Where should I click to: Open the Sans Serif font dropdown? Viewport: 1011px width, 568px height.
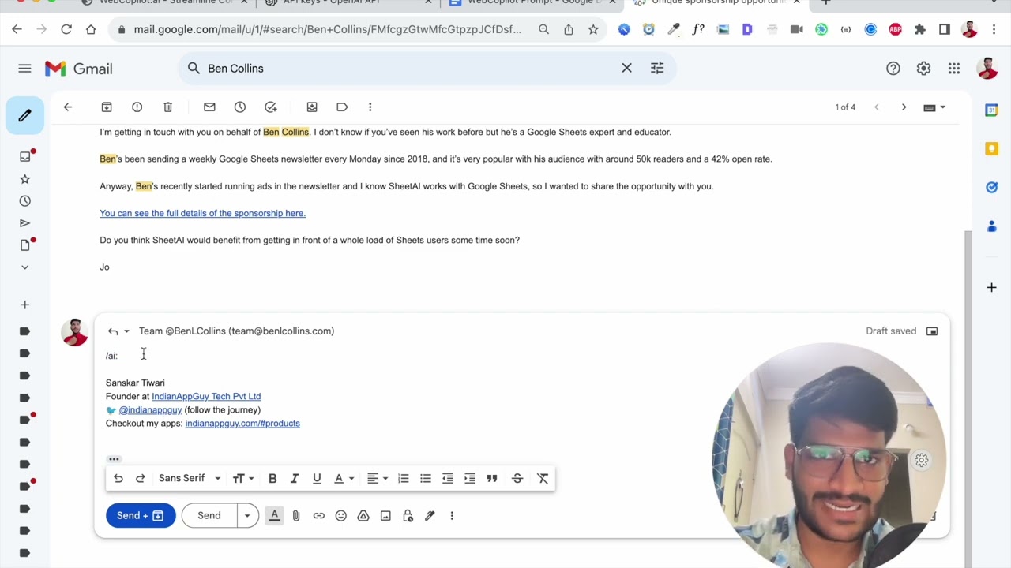tap(190, 478)
